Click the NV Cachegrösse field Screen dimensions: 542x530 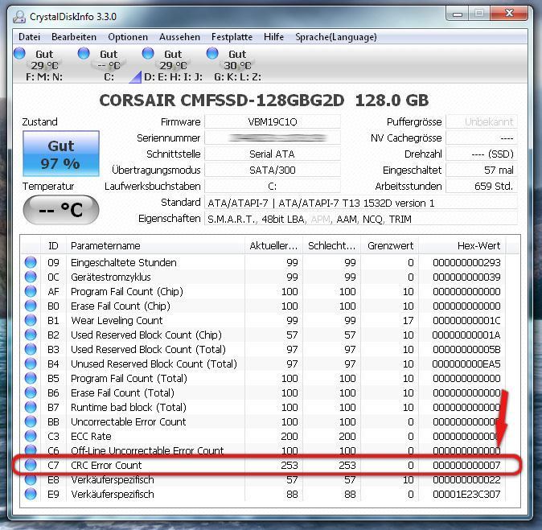(482, 138)
